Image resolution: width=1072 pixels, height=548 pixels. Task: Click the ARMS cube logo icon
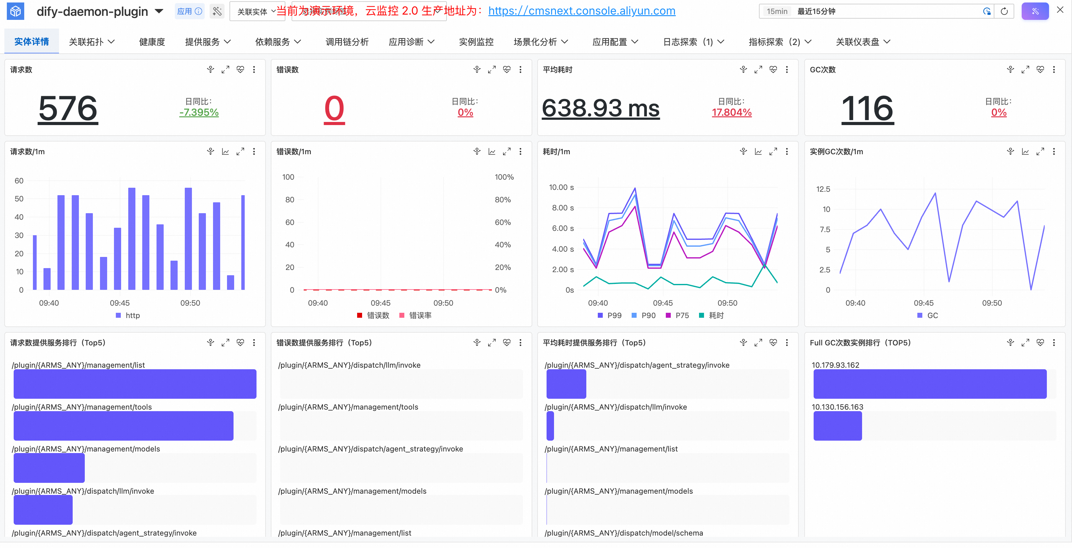pos(16,11)
